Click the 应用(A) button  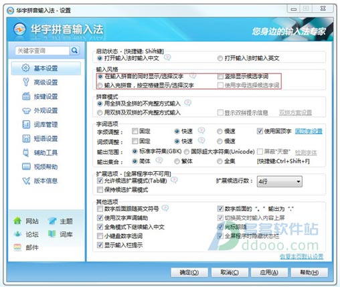(x=269, y=272)
